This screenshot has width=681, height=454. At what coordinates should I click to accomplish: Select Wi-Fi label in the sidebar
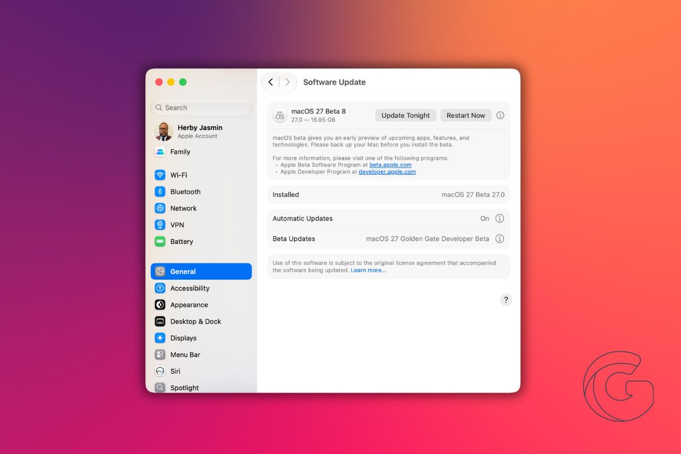(179, 175)
